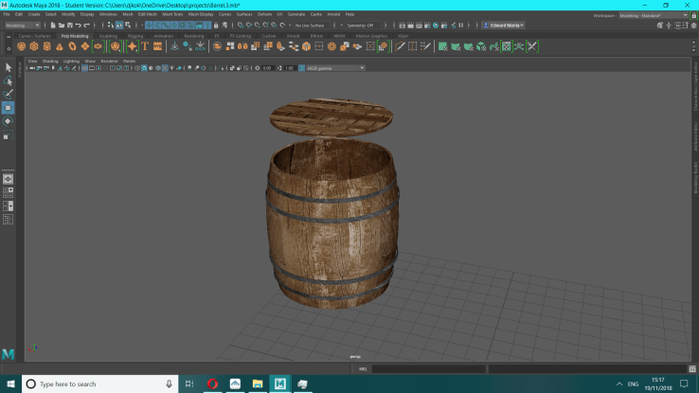Open the sRGB gamma view transform dropdown
The image size is (699, 393).
pos(334,68)
